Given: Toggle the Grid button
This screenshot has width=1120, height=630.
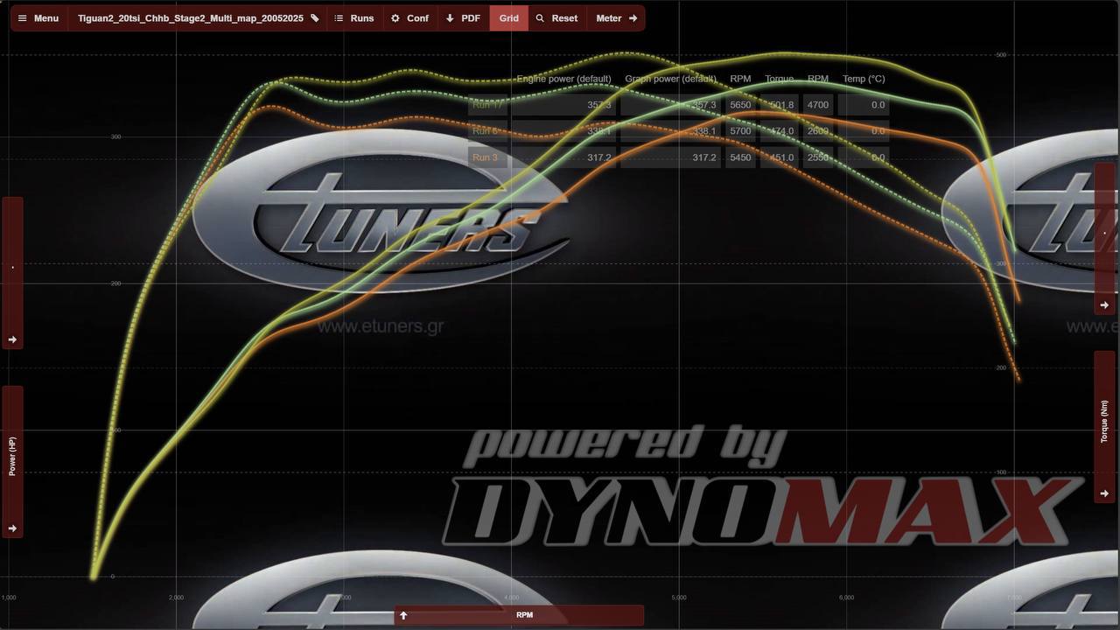Looking at the screenshot, I should 509,18.
